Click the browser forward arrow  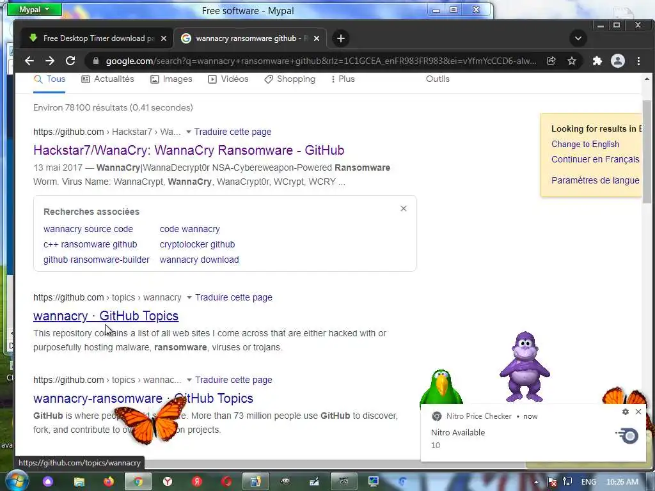[50, 61]
